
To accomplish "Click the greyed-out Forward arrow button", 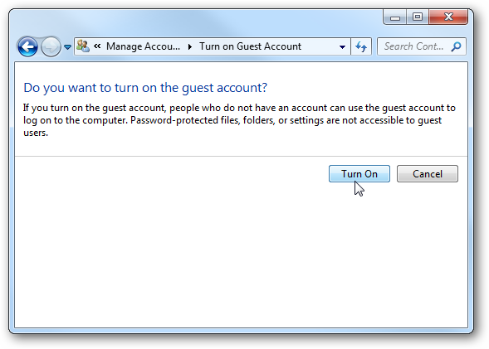I will (51, 46).
